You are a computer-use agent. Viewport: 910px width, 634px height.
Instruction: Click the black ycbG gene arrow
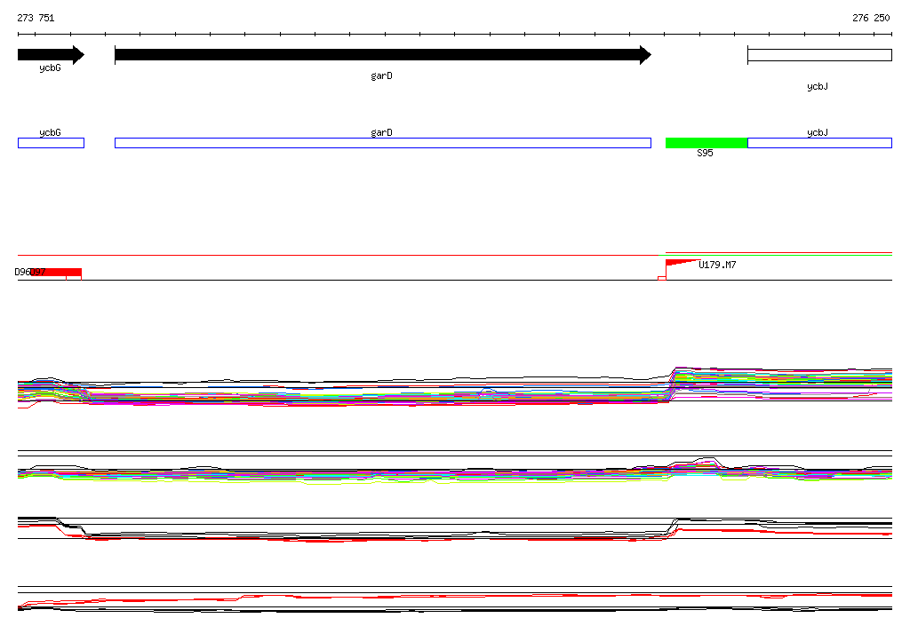[x=51, y=55]
